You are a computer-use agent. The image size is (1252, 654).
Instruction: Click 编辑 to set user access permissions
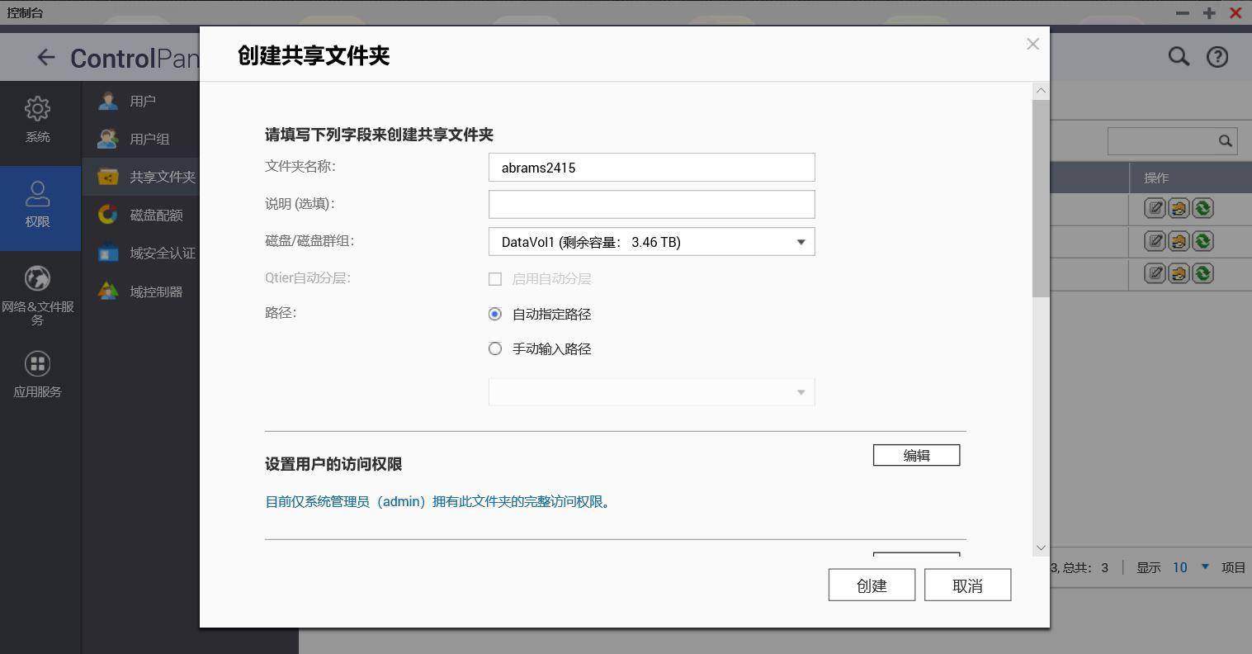916,455
